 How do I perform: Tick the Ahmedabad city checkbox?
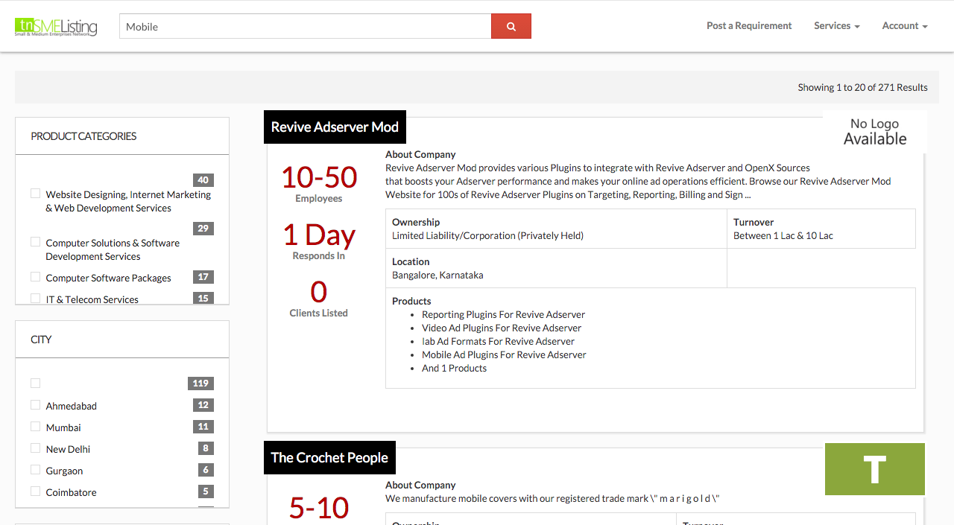click(35, 405)
